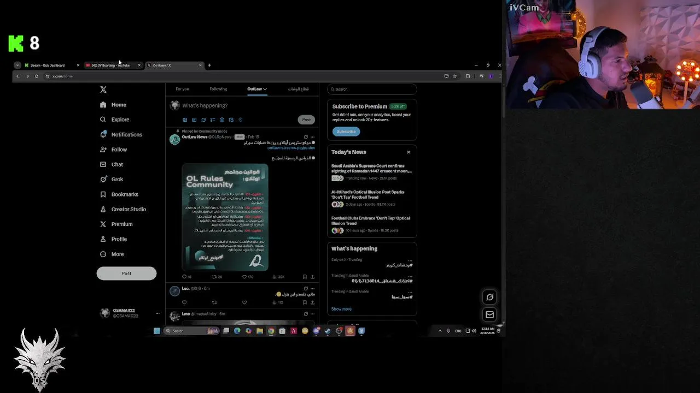Repost the OutLaw News post
This screenshot has width=700, height=393.
pos(215,277)
